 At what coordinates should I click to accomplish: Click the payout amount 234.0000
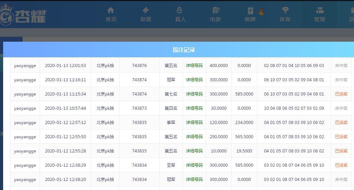(244, 123)
